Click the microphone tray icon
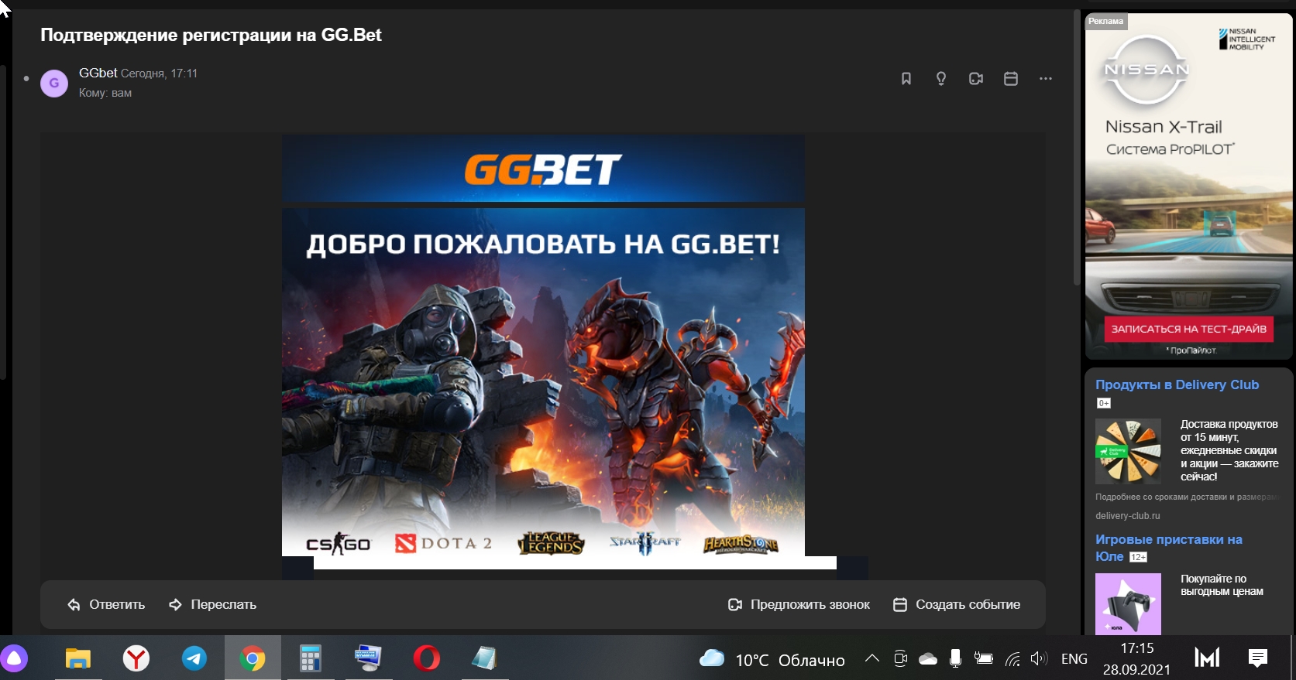Image resolution: width=1296 pixels, height=680 pixels. 956,659
